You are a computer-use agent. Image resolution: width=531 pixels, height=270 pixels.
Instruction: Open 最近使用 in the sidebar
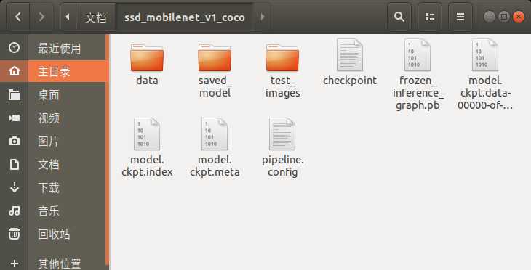59,49
